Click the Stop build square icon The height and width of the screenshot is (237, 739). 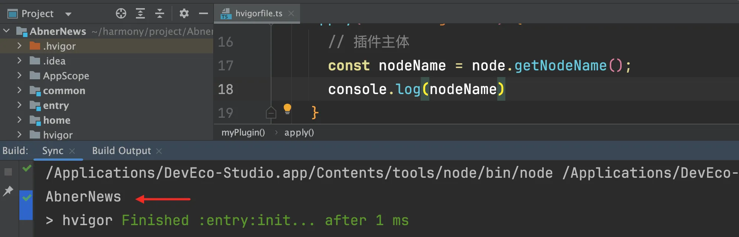click(8, 172)
